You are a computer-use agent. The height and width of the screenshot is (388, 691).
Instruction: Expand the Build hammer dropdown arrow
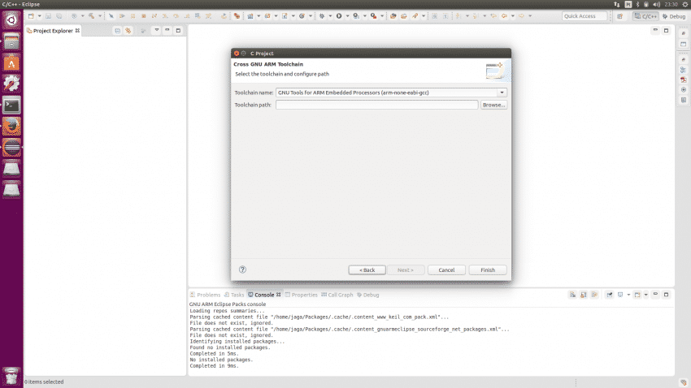pos(100,16)
